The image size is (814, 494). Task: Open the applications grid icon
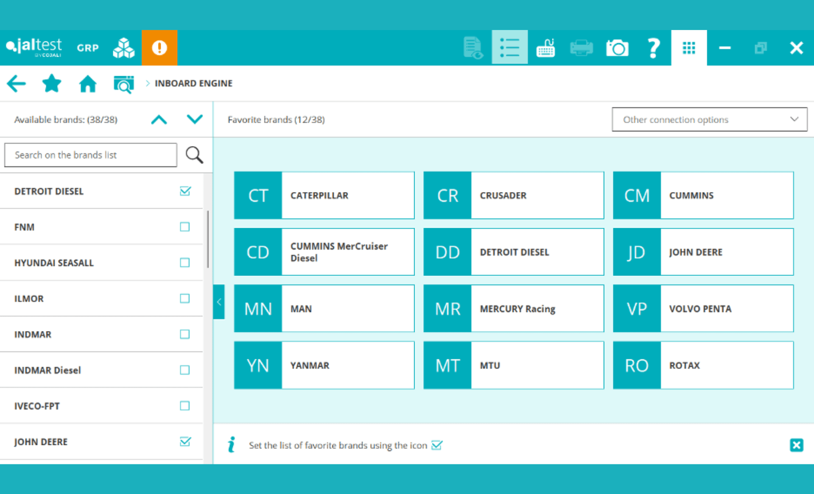pos(689,47)
